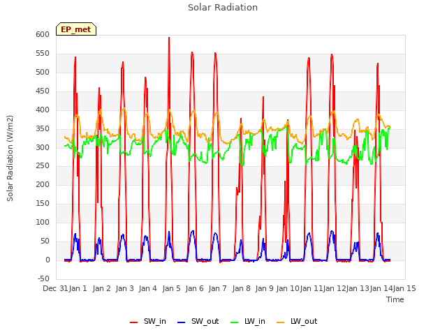Image resolution: width=447 pixels, height=335 pixels.
Task: Click the Jan 12 x-axis label
Action: 335,288
